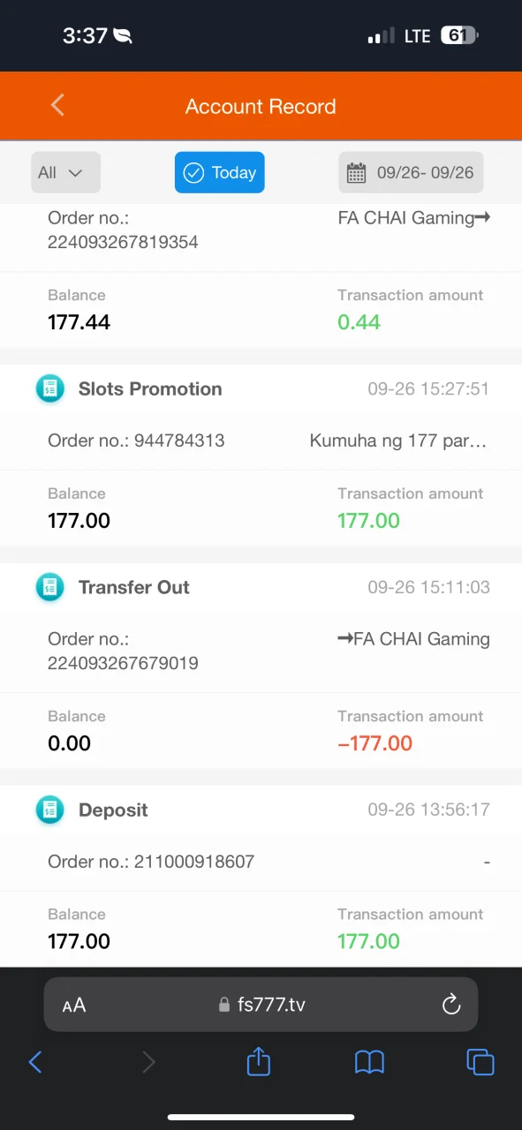Screen dimensions: 522x1130
Task: Tap truncated text Kumuha ng 177 par…
Action: click(x=397, y=440)
